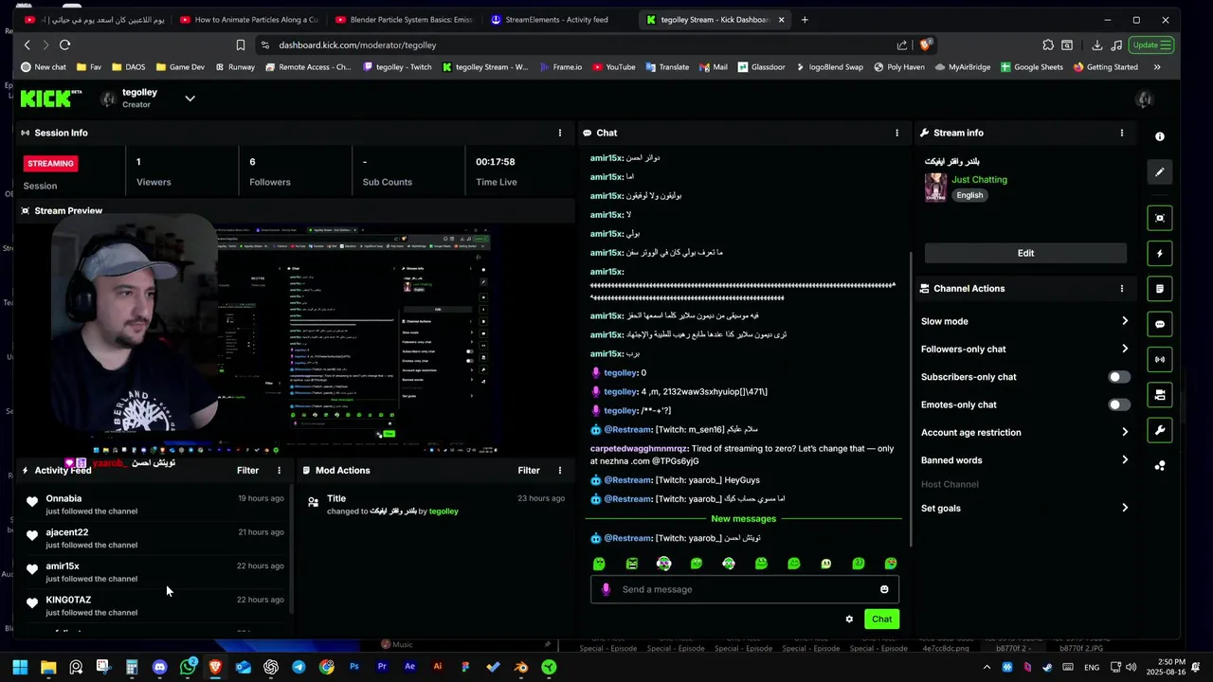Click the three-dots cluster icon in right sidebar
The width and height of the screenshot is (1213, 682).
tap(1159, 465)
